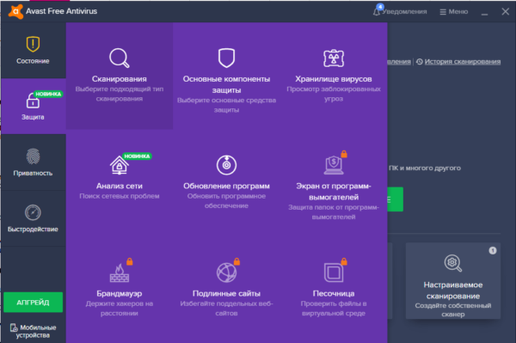Image resolution: width=516 pixels, height=343 pixels.
Task: Click 'Выберите основные средства защиты' description
Action: point(226,105)
